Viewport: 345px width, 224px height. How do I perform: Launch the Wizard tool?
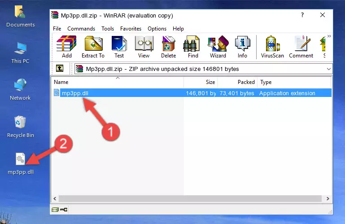click(x=218, y=47)
